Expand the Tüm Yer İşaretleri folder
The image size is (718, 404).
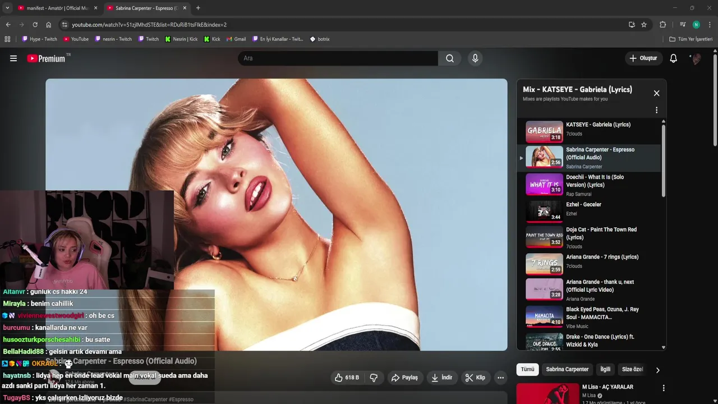coord(691,39)
